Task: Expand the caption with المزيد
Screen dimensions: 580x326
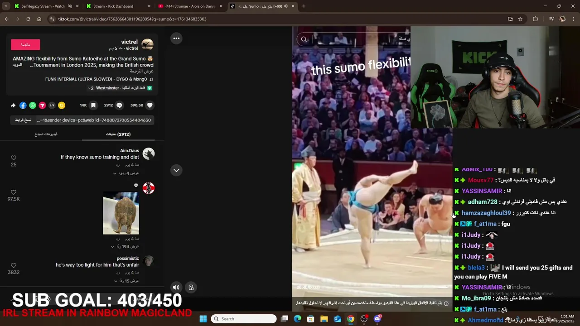Action: click(x=17, y=65)
